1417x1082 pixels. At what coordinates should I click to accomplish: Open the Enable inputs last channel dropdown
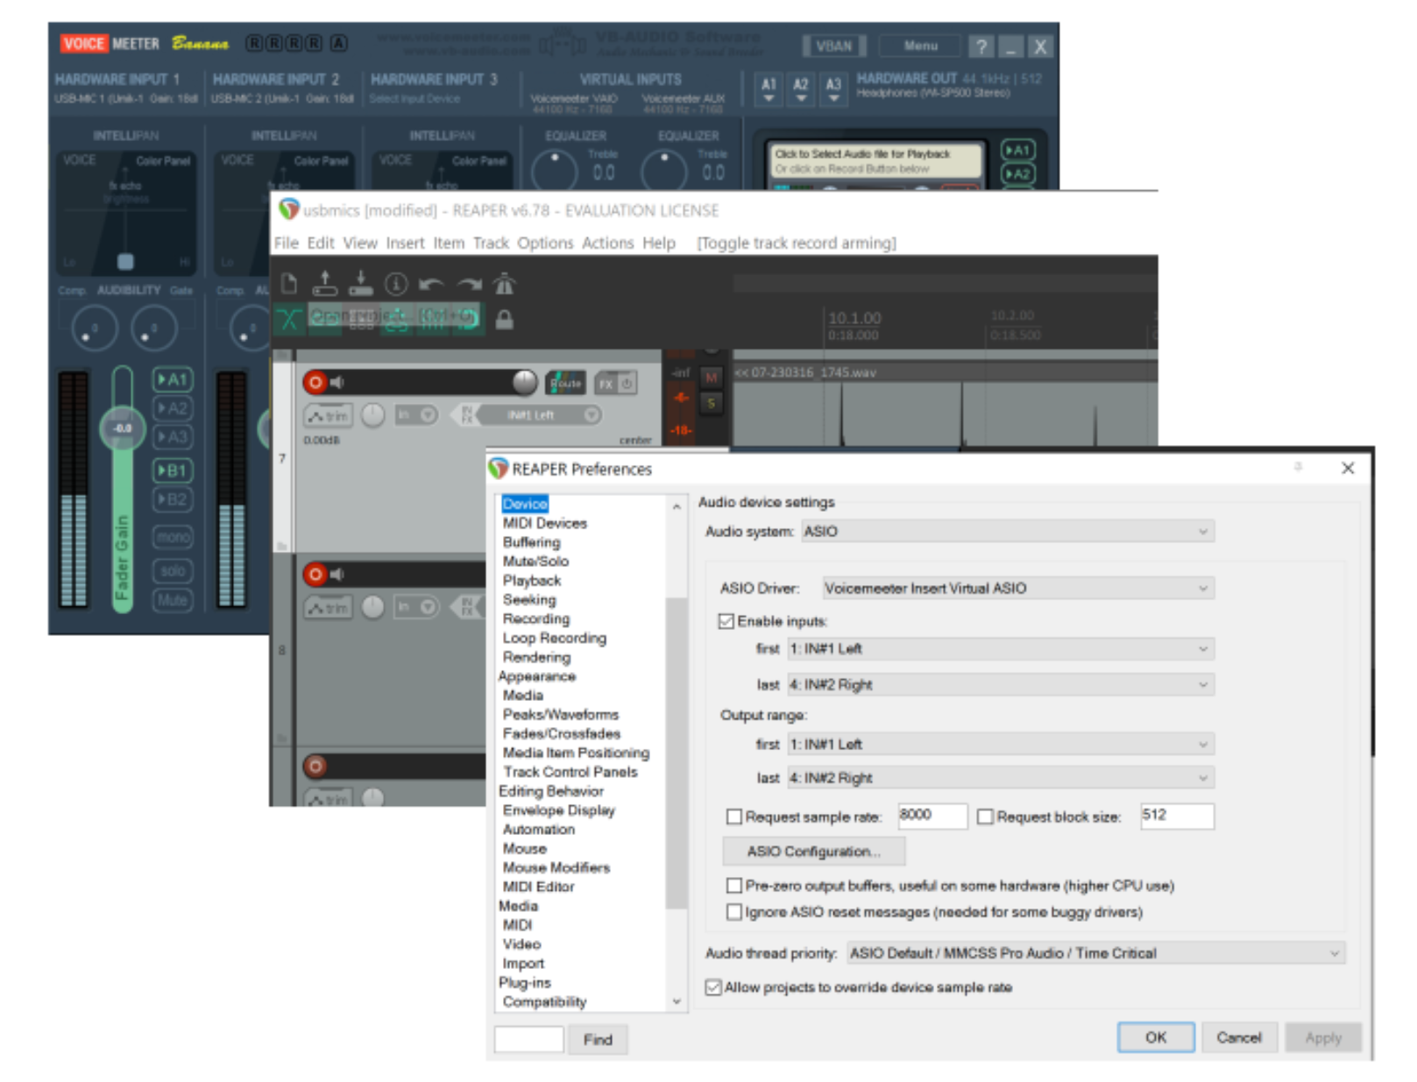[1001, 684]
